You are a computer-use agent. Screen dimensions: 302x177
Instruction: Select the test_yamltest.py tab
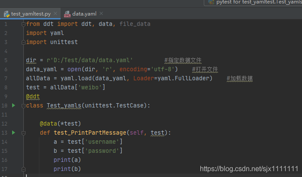click(30, 14)
